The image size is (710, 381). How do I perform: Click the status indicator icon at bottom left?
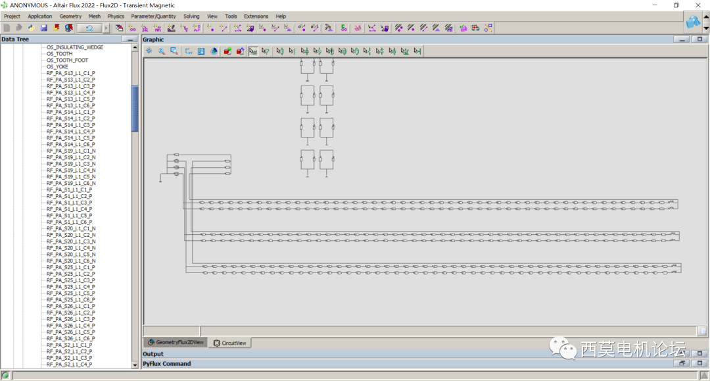5,375
